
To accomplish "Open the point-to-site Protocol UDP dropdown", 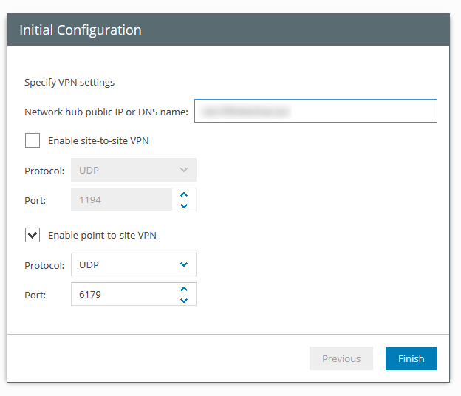I will 126,264.
